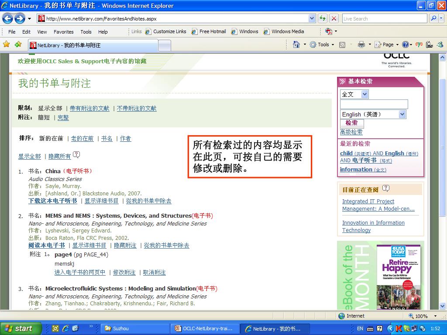447x335 pixels.
Task: Click in the basic search text field
Action: click(x=374, y=104)
